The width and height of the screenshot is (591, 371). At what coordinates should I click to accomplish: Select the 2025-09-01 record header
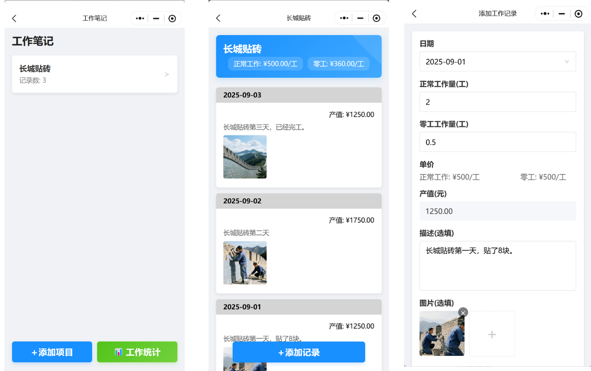tap(299, 307)
